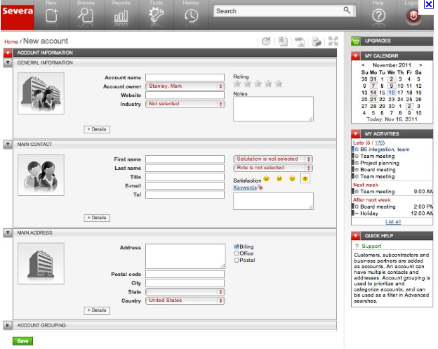
Task: Select November 16 in the calendar
Action: click(392, 93)
